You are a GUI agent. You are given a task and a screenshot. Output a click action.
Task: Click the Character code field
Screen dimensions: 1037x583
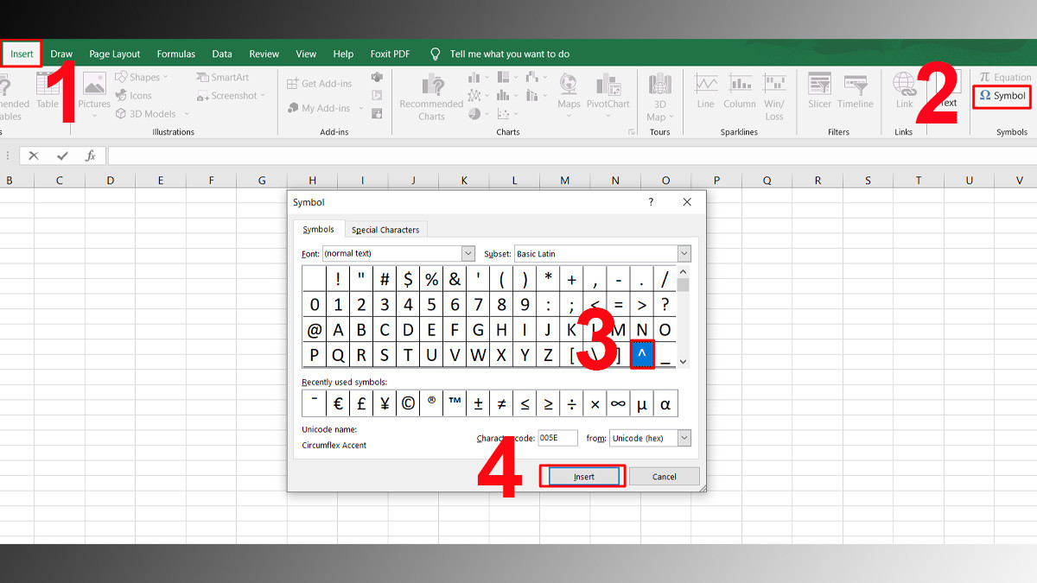click(x=557, y=438)
